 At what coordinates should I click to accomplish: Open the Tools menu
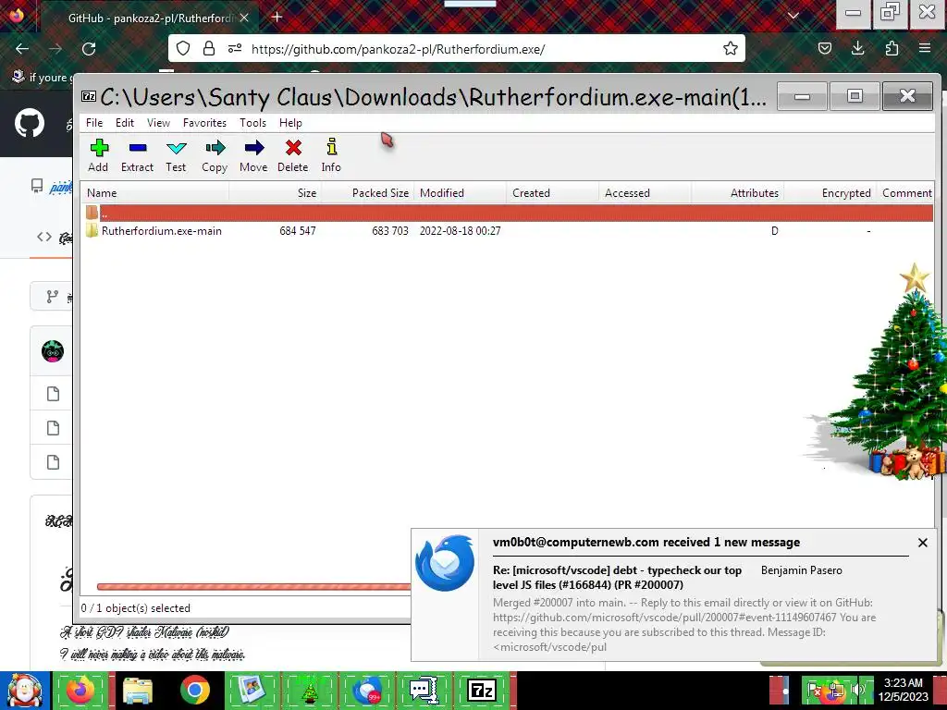click(252, 123)
